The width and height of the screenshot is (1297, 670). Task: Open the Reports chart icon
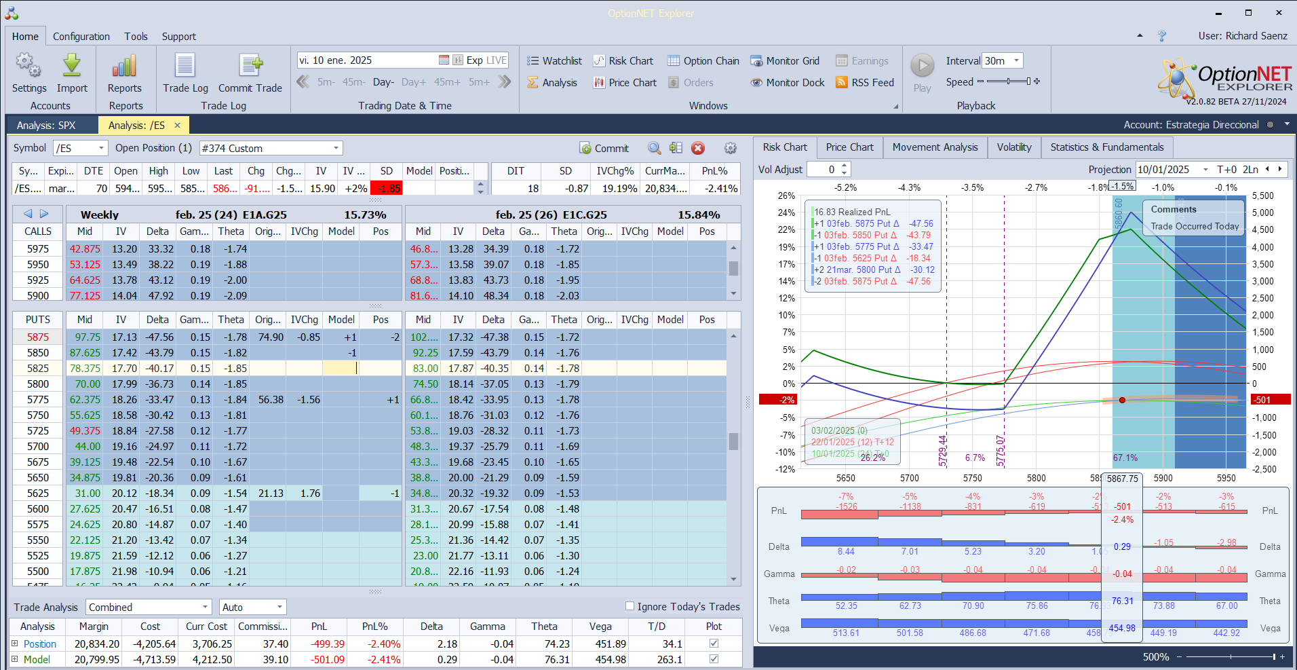[124, 67]
